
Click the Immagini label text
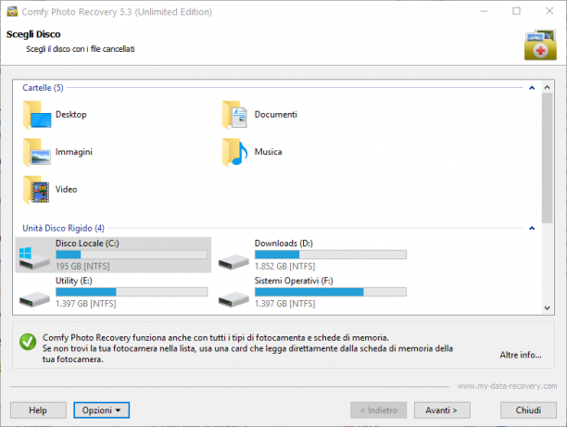[x=74, y=152]
